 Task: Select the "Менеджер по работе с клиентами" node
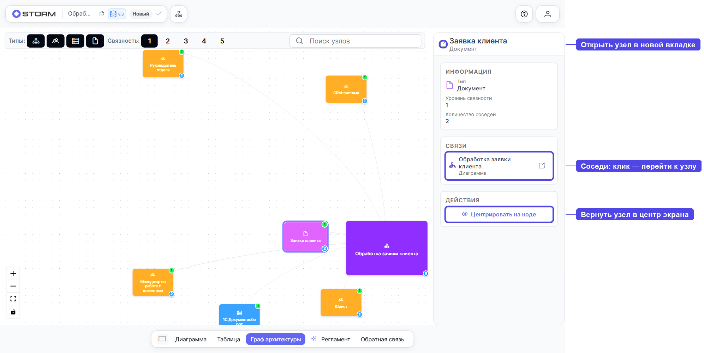click(x=153, y=282)
